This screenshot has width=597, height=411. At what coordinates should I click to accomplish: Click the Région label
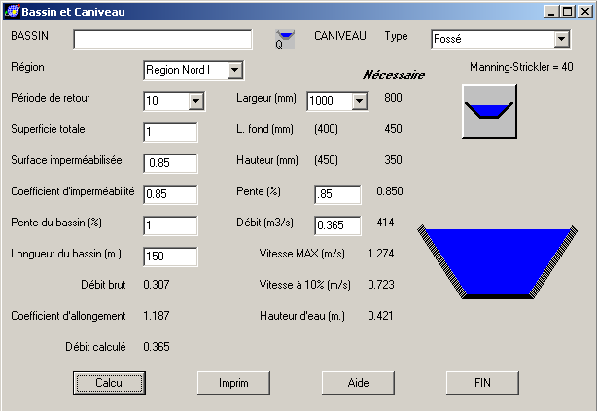point(27,67)
